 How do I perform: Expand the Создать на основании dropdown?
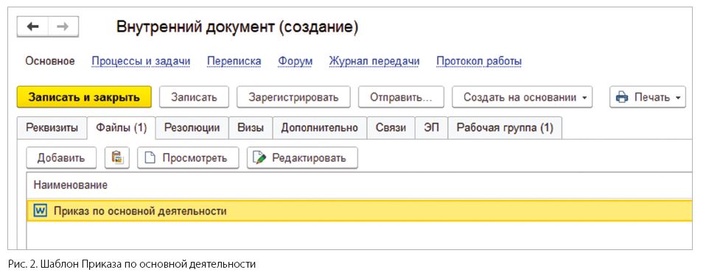(x=522, y=97)
